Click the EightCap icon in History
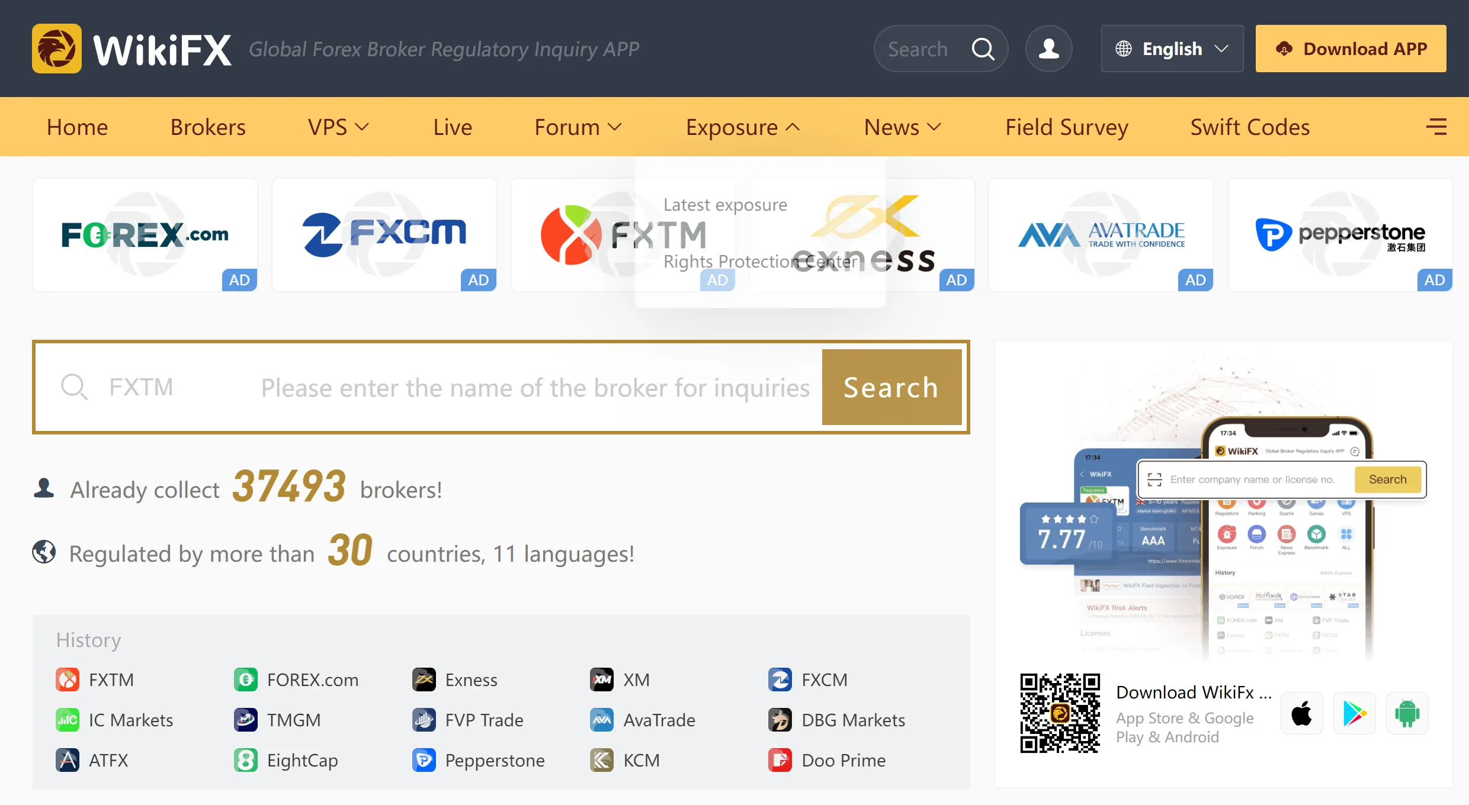Image resolution: width=1469 pixels, height=805 pixels. [246, 760]
